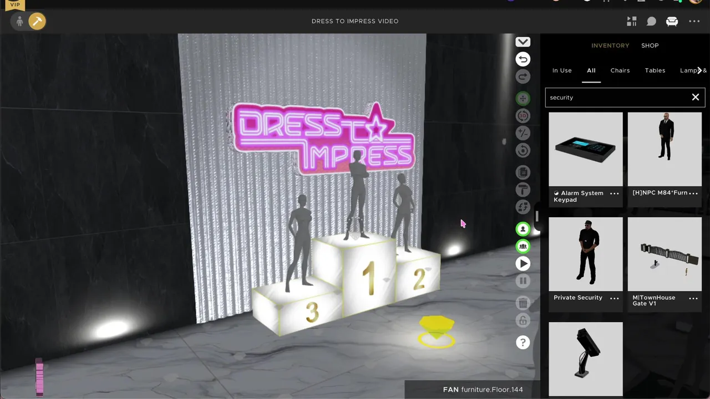Click the Private Security name label
Screen dimensions: 710x399
(x=577, y=298)
